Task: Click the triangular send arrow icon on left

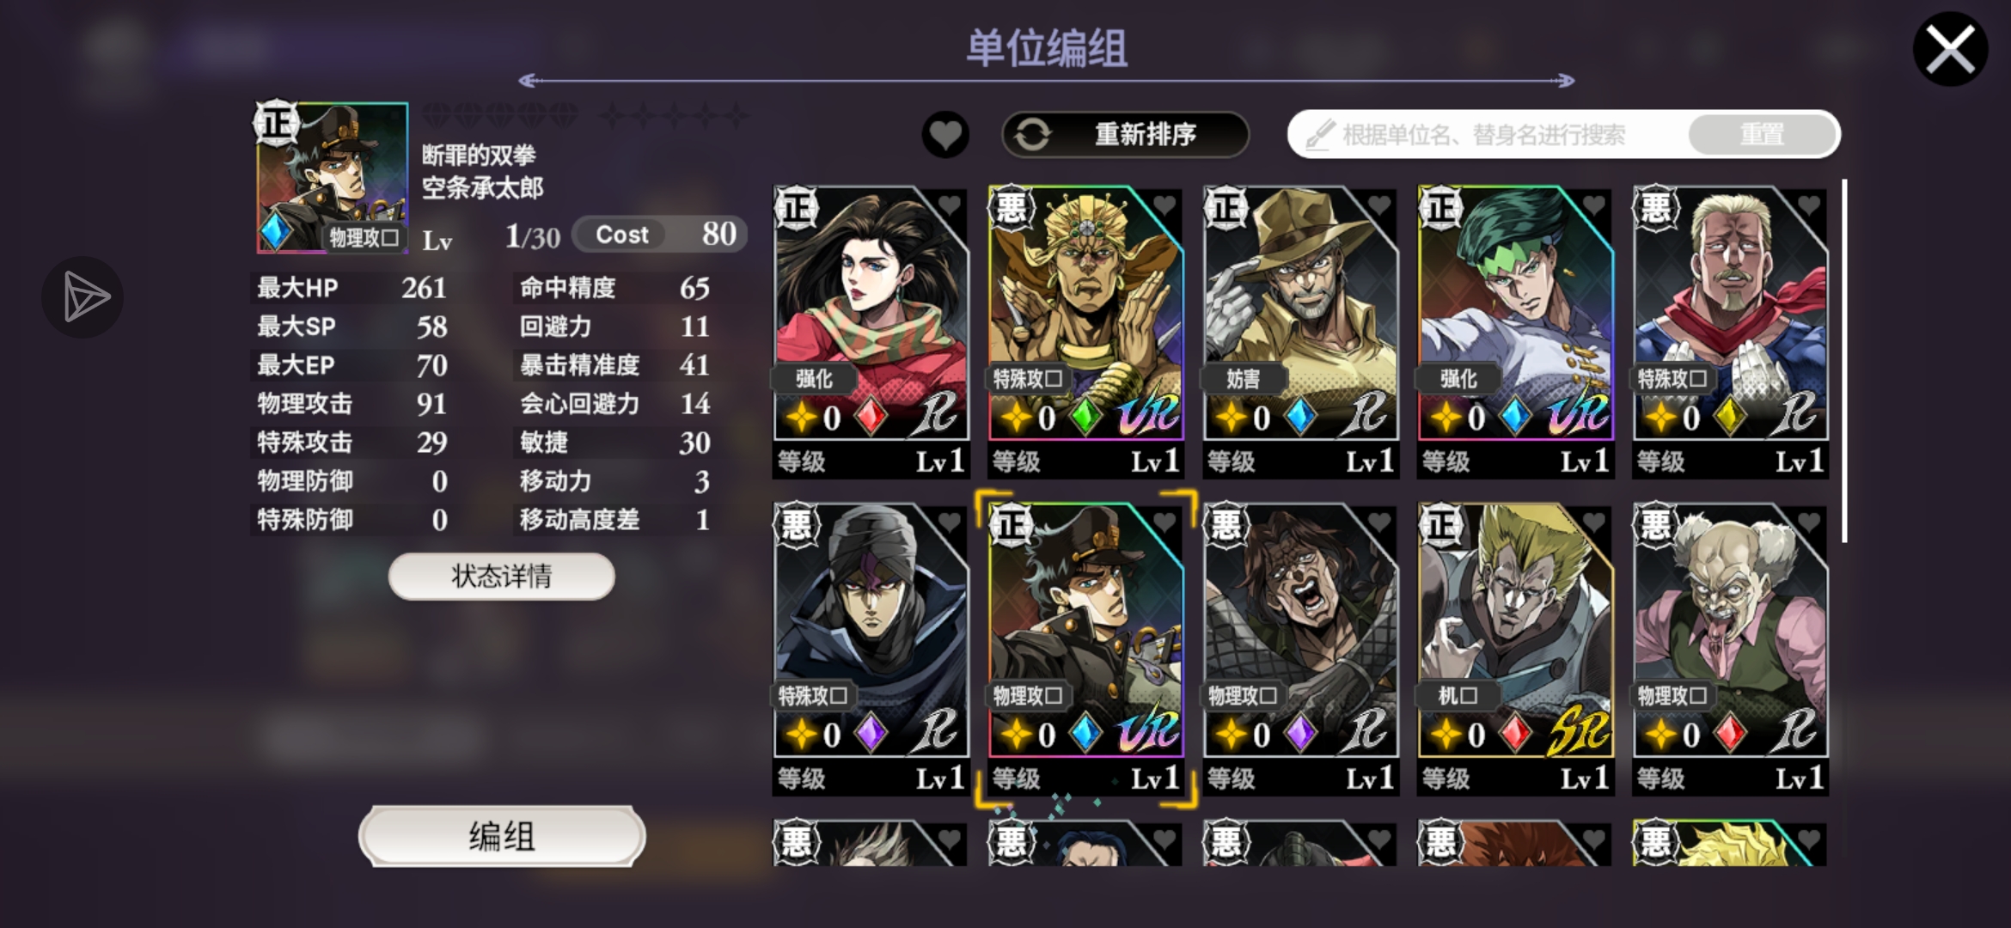Action: (x=83, y=297)
